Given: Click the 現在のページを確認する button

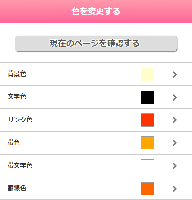Looking at the screenshot, I should click(96, 43).
